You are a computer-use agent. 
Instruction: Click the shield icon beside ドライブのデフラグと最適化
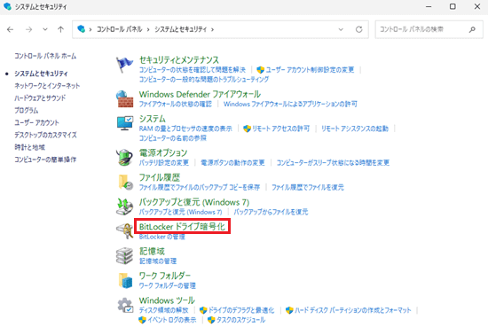[203, 310]
